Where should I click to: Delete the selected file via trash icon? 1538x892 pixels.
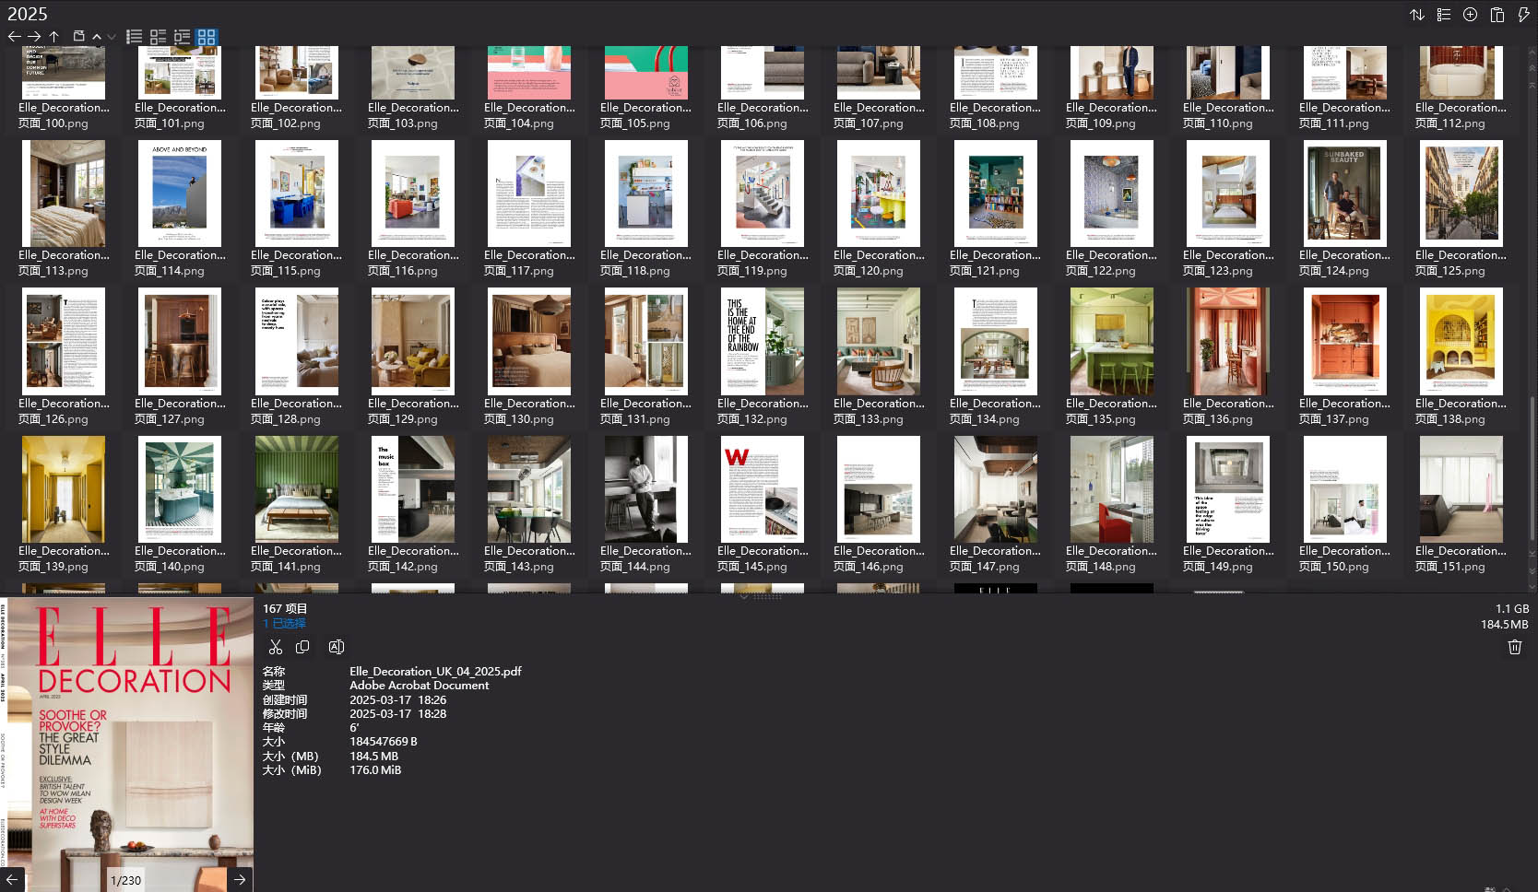[1513, 647]
